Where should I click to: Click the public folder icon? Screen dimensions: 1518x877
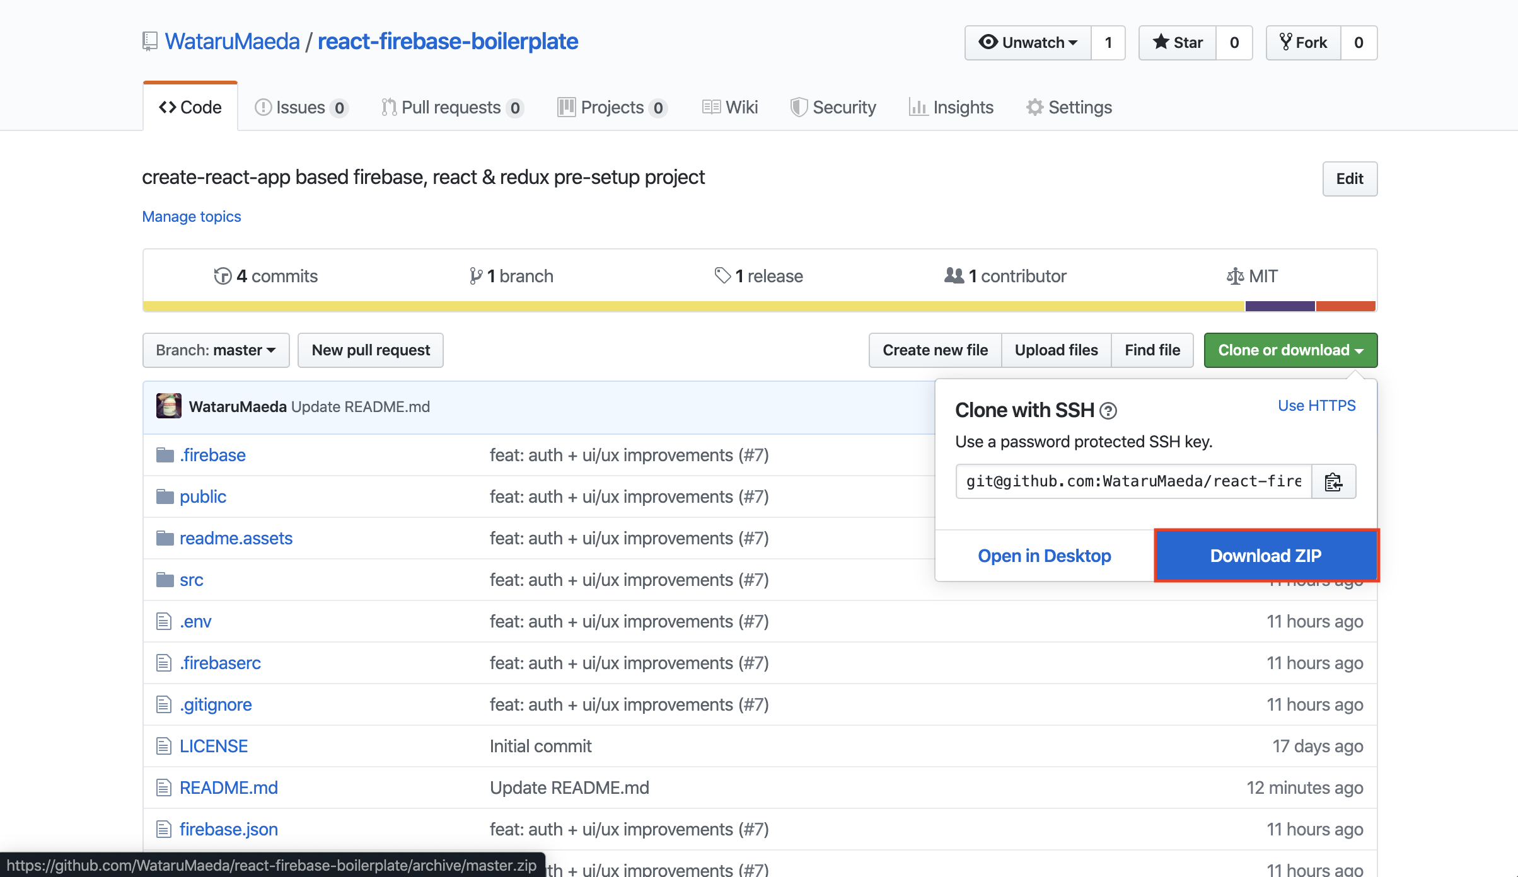pos(165,496)
